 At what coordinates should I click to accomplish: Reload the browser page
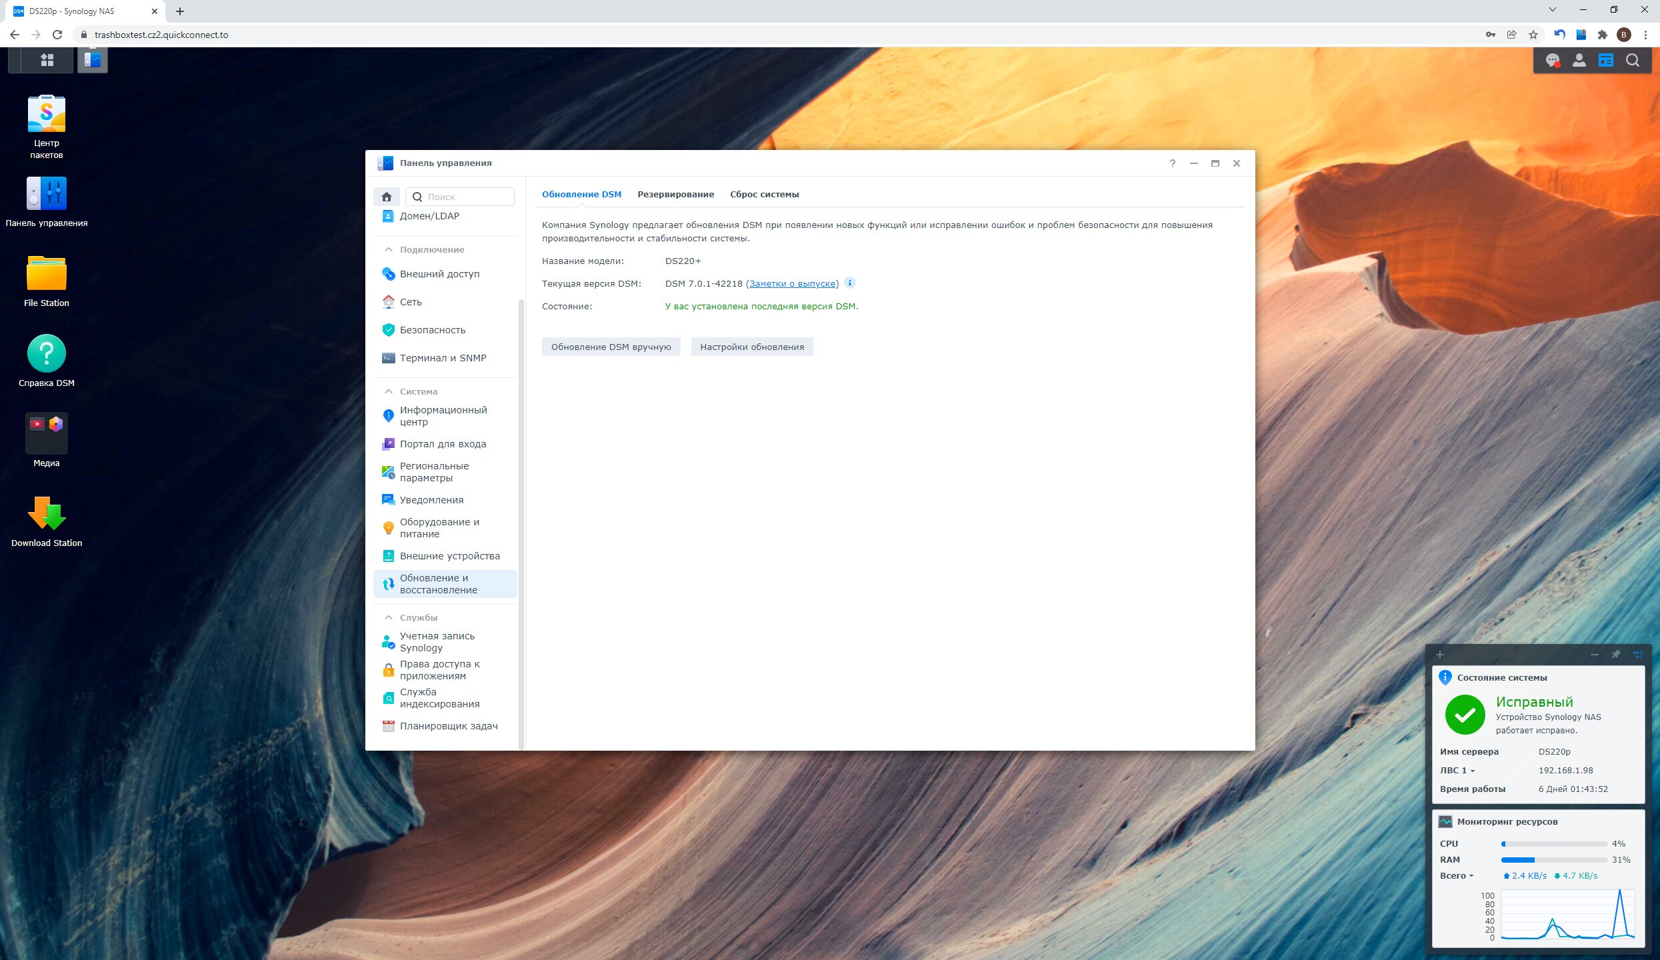pos(57,35)
